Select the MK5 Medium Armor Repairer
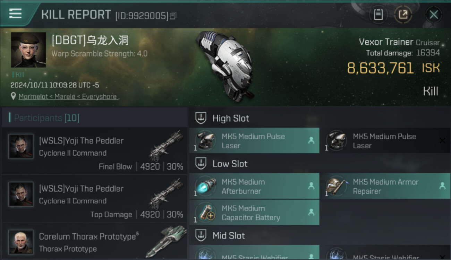The height and width of the screenshot is (260, 451). coord(385,187)
